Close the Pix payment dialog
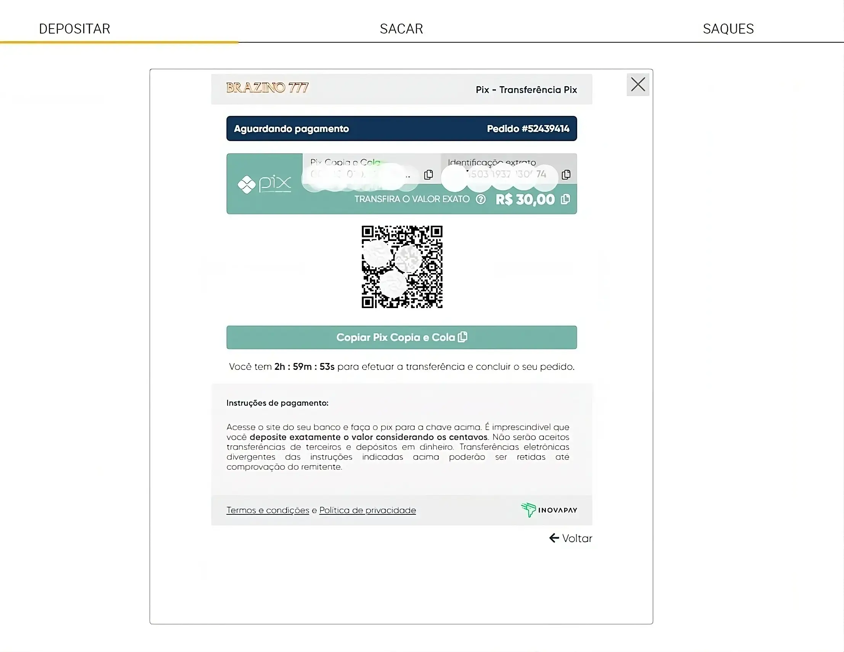This screenshot has width=844, height=652. [638, 84]
